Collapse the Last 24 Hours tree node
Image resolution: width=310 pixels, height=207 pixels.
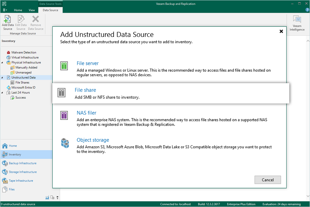click(x=2, y=92)
